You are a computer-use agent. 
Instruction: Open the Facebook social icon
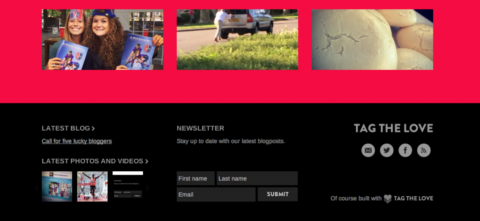click(405, 150)
